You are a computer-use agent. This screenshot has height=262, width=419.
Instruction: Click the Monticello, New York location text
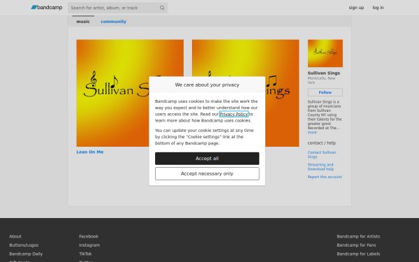(321, 80)
